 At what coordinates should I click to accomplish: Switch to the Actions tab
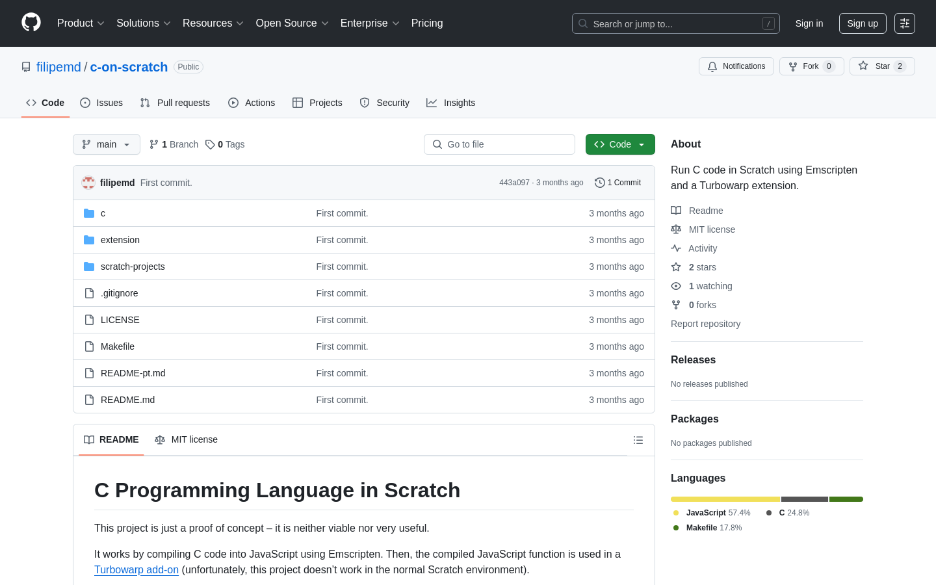pyautogui.click(x=252, y=103)
